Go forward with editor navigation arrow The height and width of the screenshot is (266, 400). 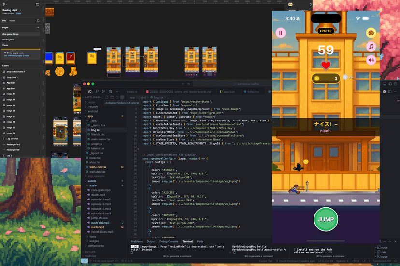[x=188, y=84]
